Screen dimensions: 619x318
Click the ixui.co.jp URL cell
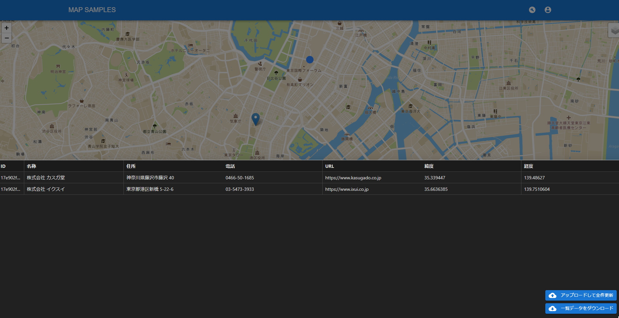click(x=347, y=189)
